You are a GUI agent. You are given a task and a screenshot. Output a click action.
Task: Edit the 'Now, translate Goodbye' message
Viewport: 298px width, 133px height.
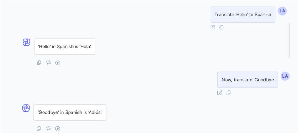tap(220, 93)
